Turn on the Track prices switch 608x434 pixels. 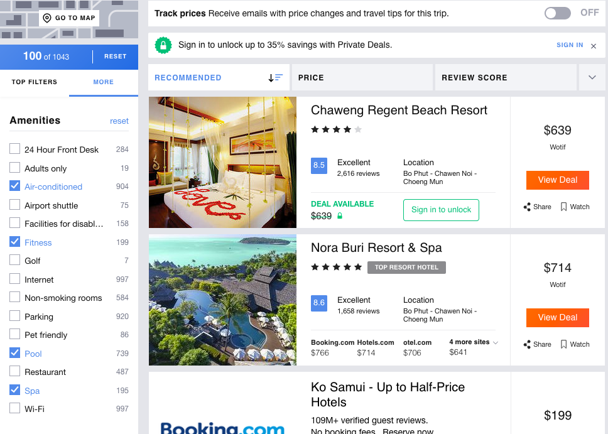(x=557, y=13)
